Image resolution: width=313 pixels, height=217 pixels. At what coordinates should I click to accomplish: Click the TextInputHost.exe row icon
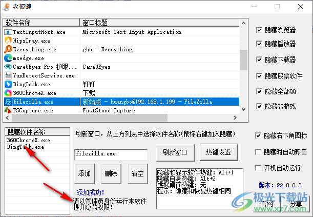pyautogui.click(x=8, y=32)
